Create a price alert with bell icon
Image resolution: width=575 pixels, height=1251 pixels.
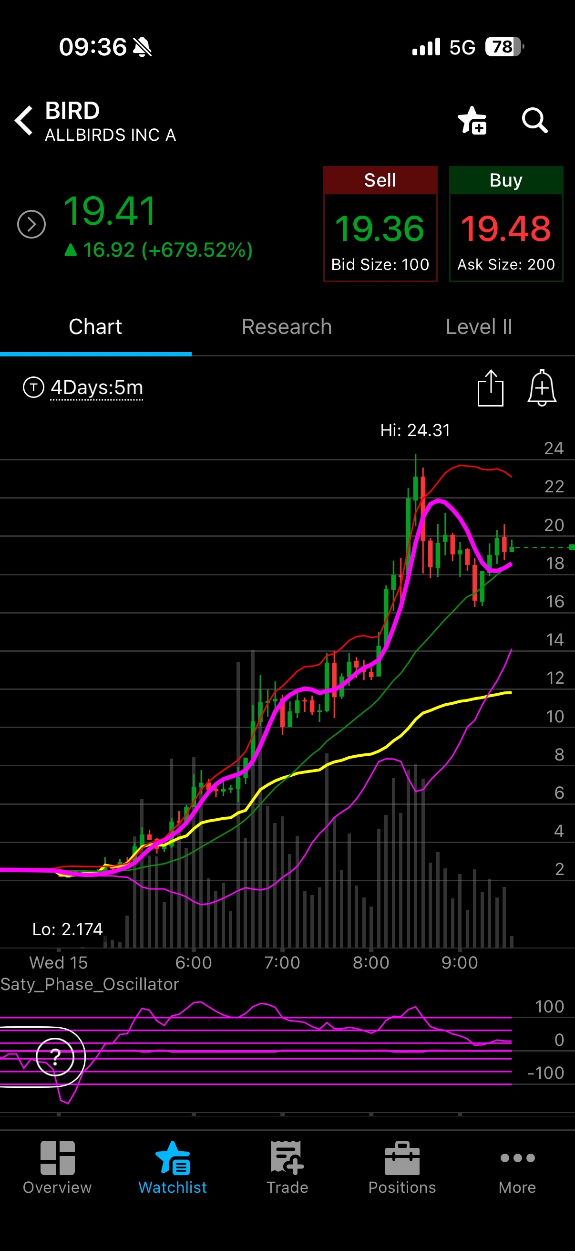pos(542,387)
